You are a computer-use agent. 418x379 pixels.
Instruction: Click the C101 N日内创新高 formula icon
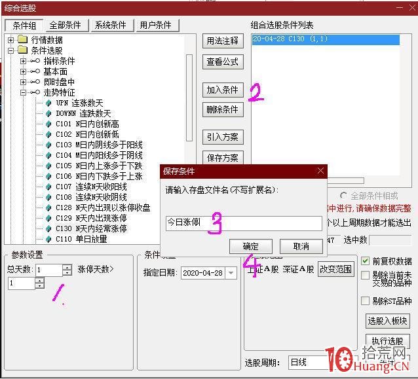click(x=48, y=124)
